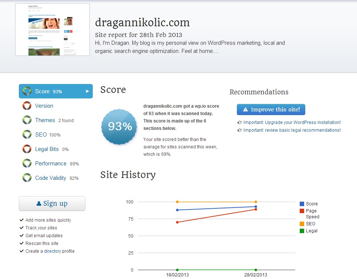The height and width of the screenshot is (279, 357).
Task: Open the Upgrade your WordPress installation link
Action: (292, 122)
